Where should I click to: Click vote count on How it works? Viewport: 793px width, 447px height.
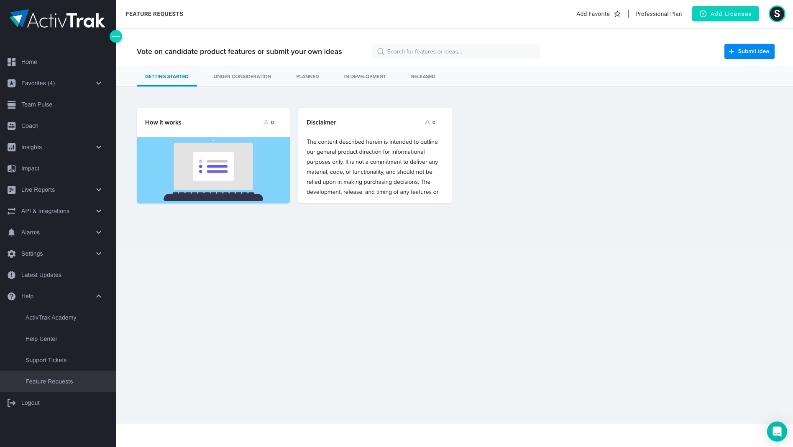point(269,122)
